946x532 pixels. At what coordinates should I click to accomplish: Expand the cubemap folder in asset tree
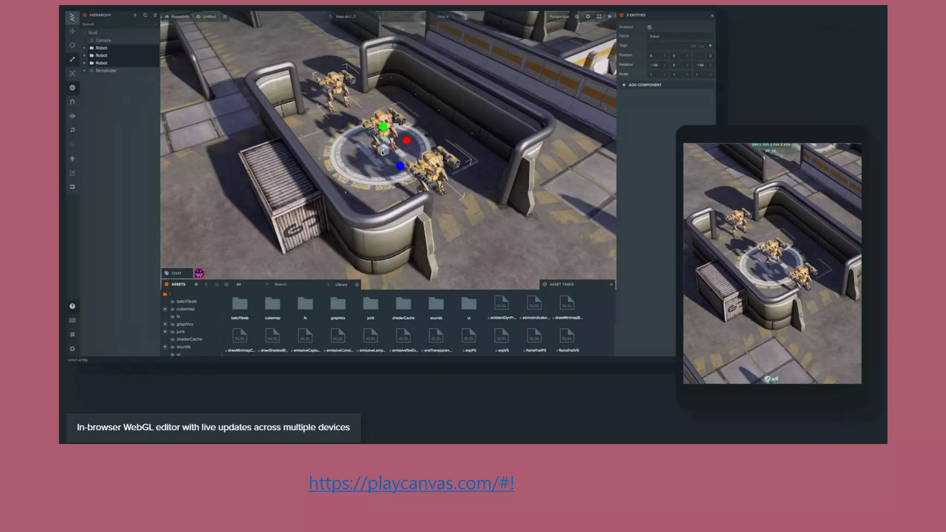(x=165, y=309)
